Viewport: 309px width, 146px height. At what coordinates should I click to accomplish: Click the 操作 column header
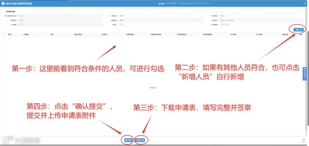[x=301, y=34]
